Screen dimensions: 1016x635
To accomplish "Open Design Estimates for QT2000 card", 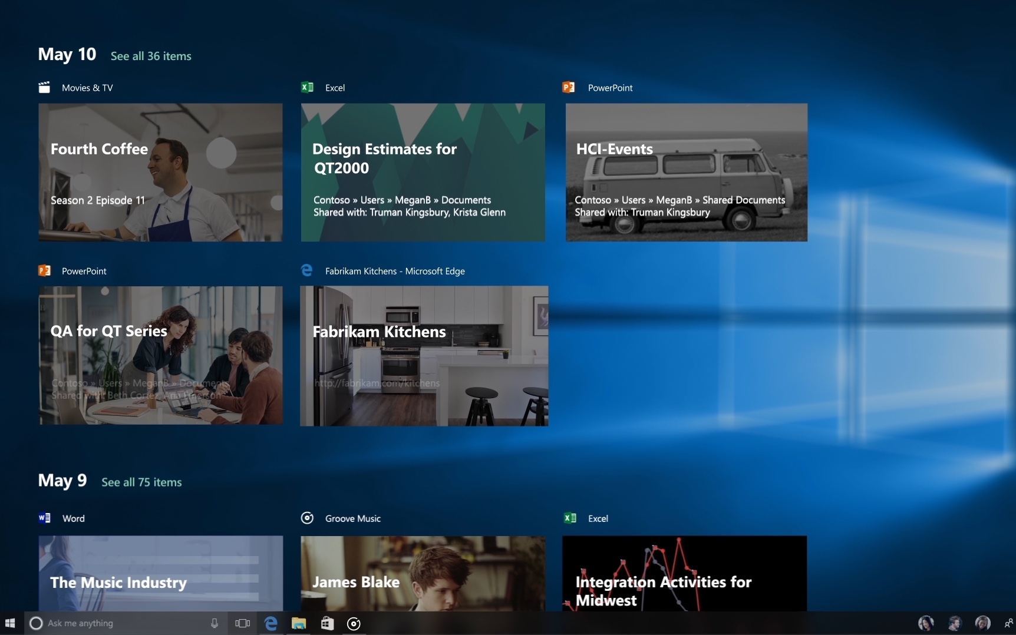I will tap(423, 172).
